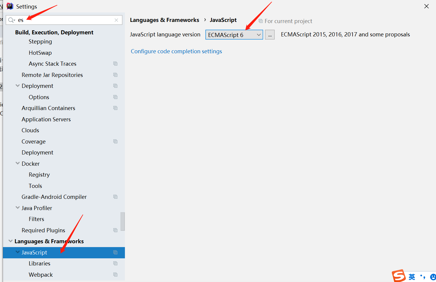The height and width of the screenshot is (282, 436).
Task: Open Remote Jar Repositories settings
Action: pyautogui.click(x=52, y=75)
